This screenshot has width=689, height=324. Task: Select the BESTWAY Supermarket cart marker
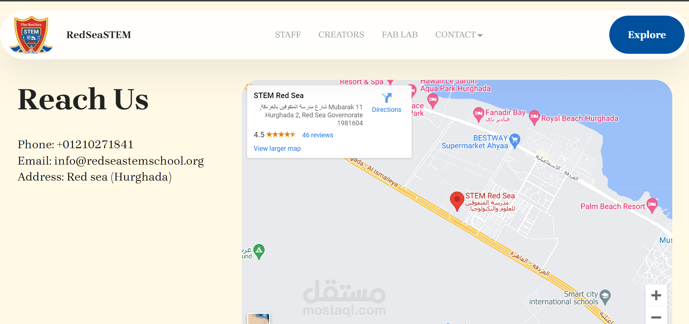pyautogui.click(x=515, y=141)
